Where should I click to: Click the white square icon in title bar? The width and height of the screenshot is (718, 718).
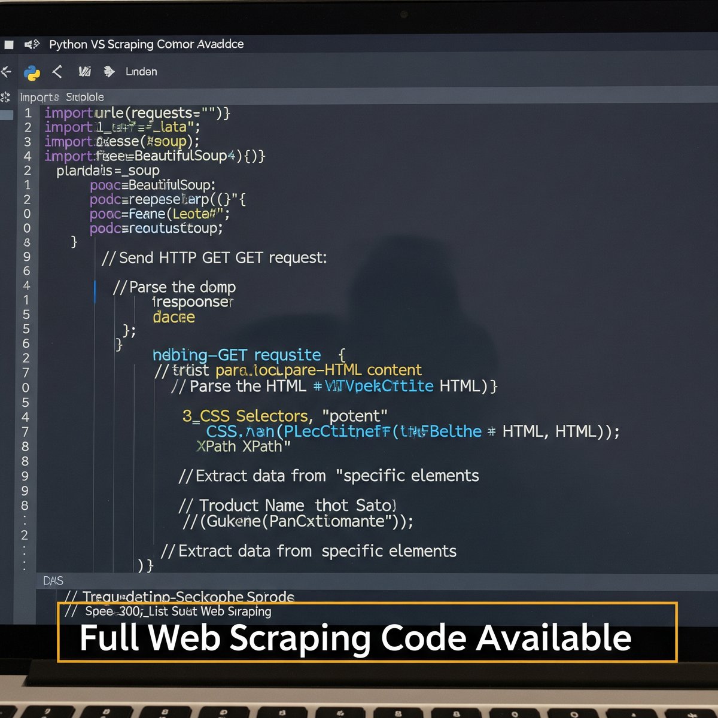pos(8,44)
